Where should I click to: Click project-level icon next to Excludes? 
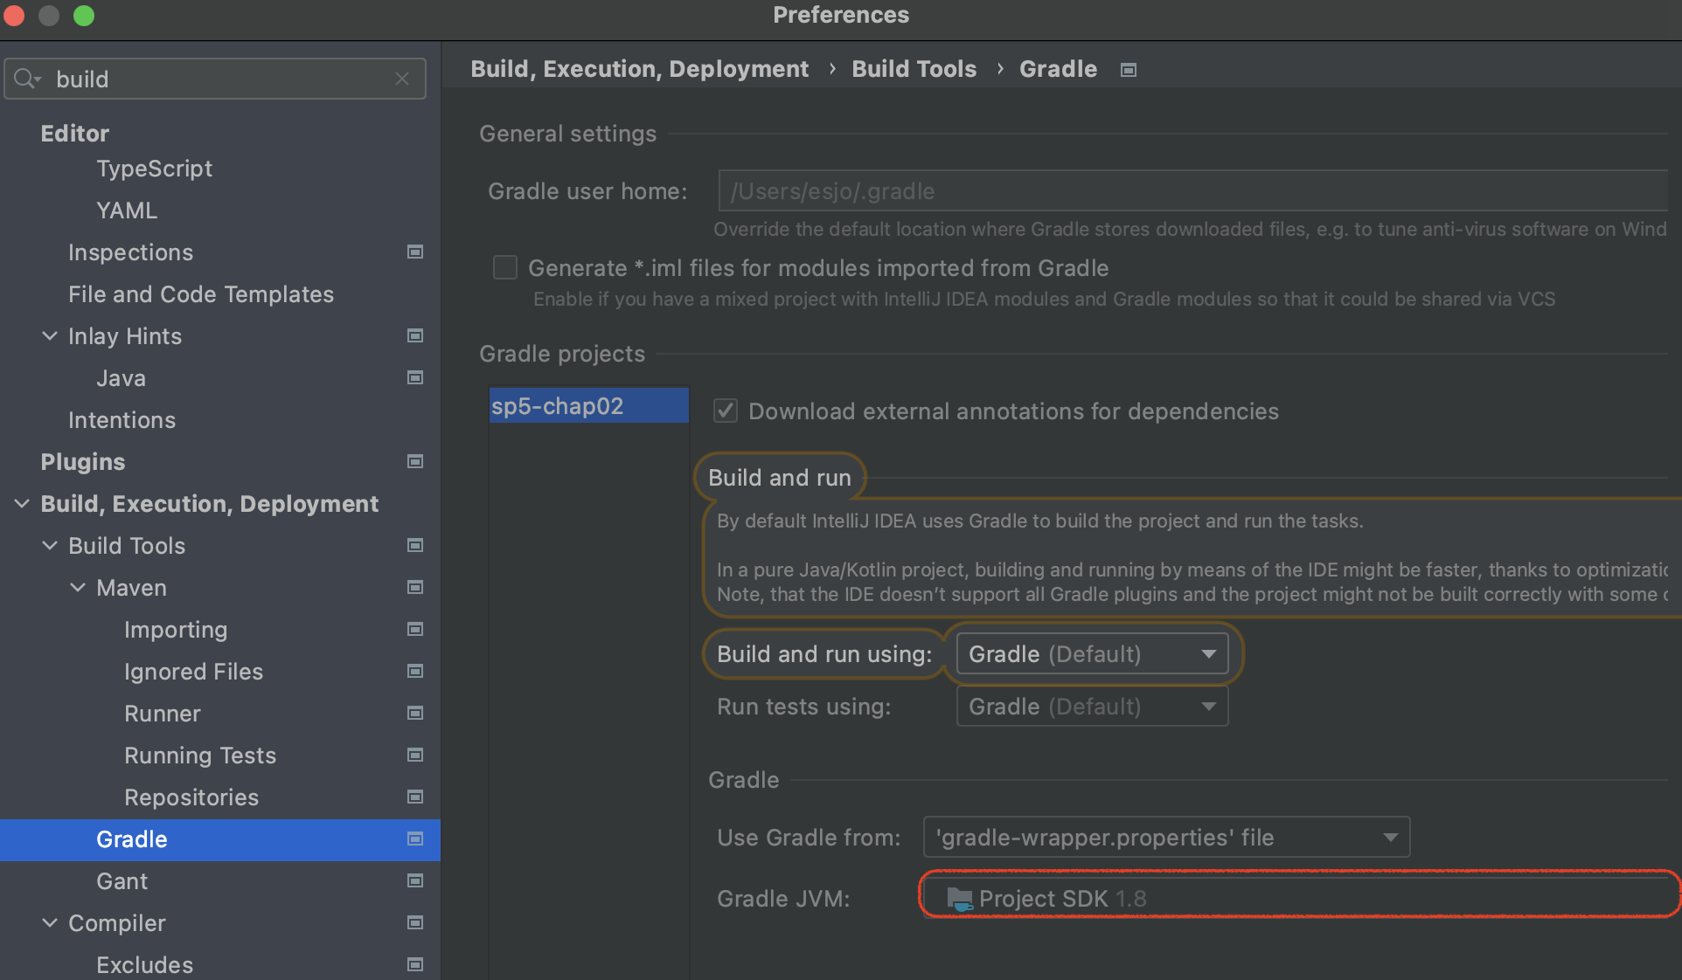click(x=415, y=964)
